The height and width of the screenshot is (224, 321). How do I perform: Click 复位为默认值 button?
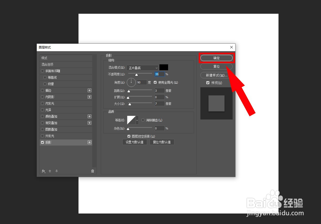pos(162,142)
